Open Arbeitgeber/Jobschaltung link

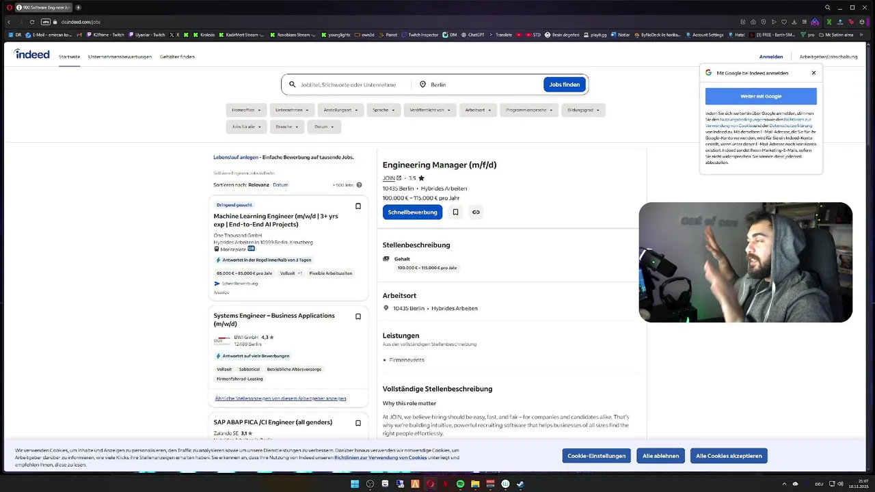(829, 57)
